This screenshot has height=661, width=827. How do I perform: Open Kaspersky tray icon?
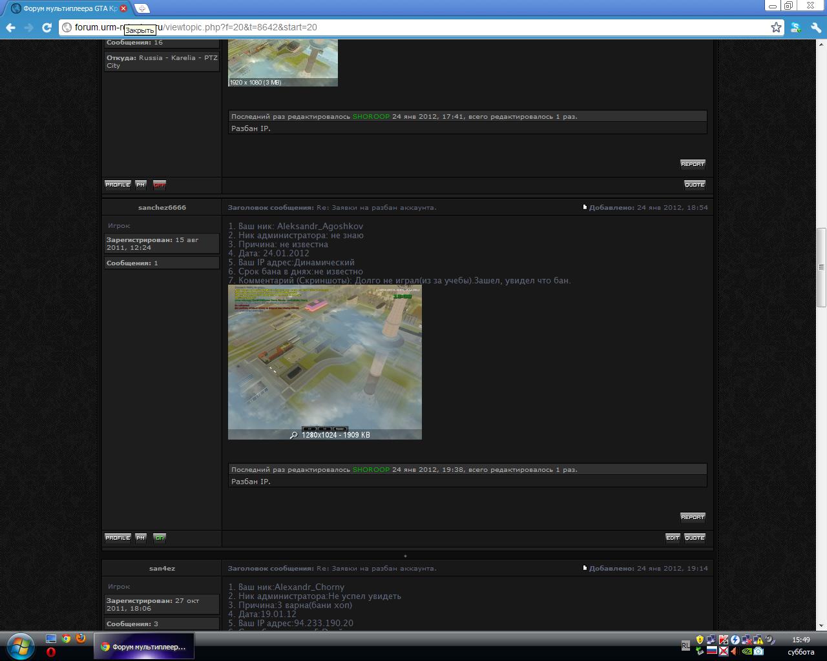(x=723, y=640)
